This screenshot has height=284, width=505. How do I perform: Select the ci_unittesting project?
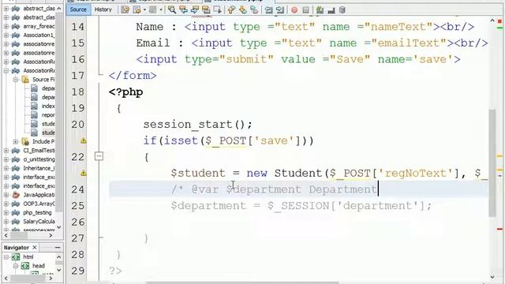click(x=39, y=159)
